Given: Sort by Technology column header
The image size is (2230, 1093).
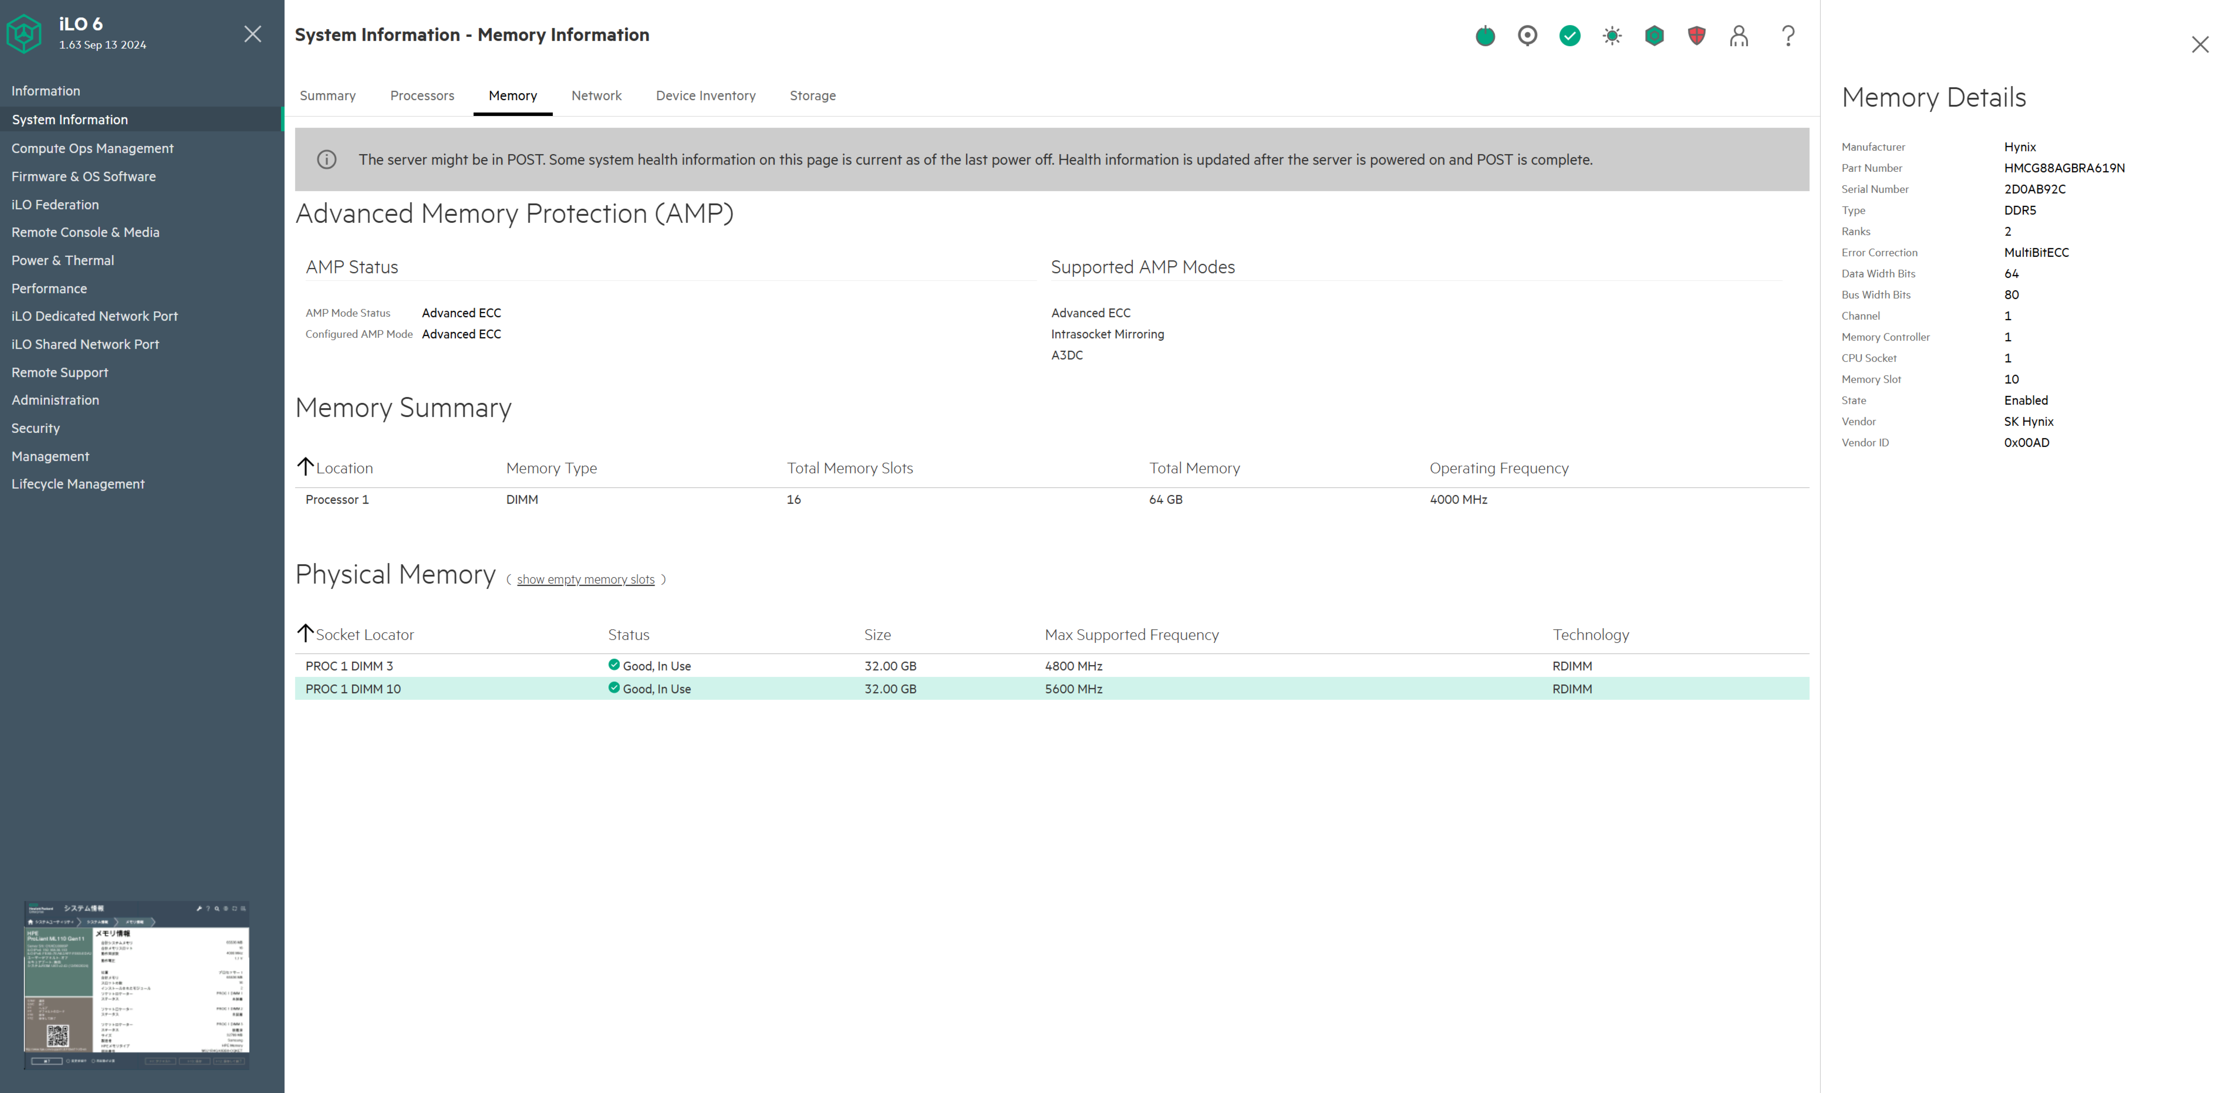Looking at the screenshot, I should 1590,634.
